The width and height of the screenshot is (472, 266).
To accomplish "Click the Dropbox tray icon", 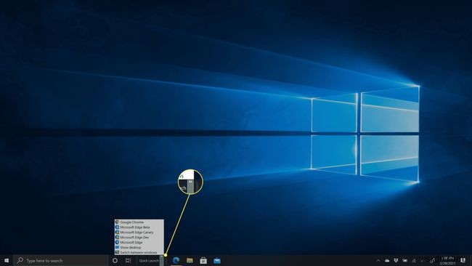I will tap(396, 261).
